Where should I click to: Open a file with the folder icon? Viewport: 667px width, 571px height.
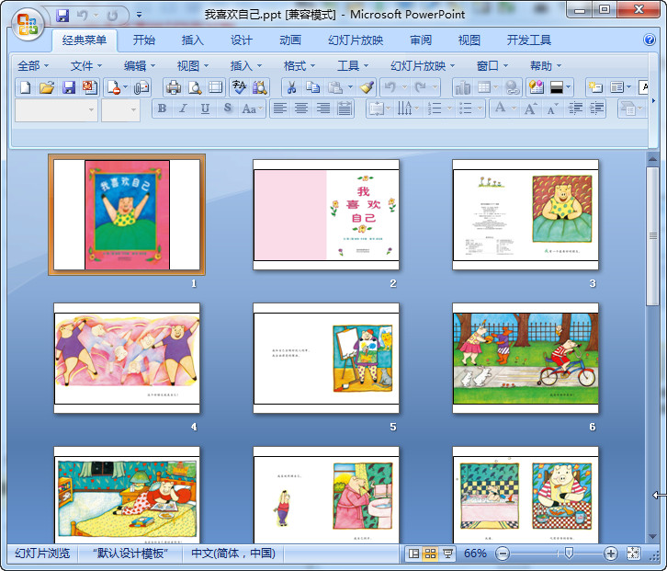pyautogui.click(x=47, y=87)
